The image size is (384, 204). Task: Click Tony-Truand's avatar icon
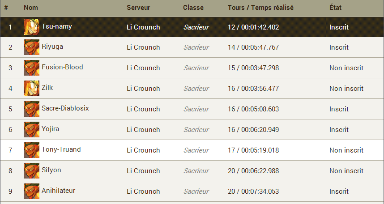[31, 150]
